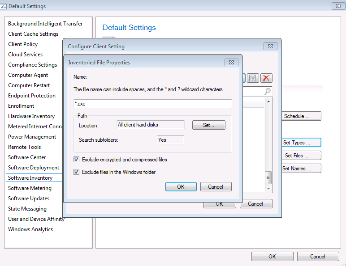Confirm Inventoried File Properties with OK
Screen dimensions: 346x266
pyautogui.click(x=181, y=187)
